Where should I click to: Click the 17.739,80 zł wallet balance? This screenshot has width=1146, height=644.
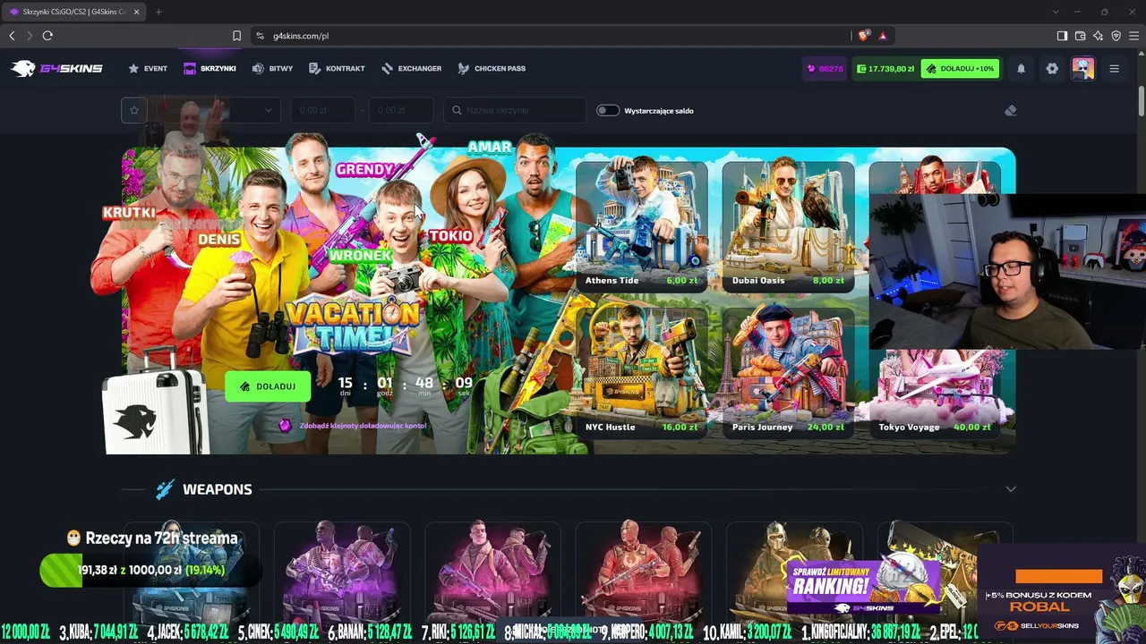pos(885,69)
